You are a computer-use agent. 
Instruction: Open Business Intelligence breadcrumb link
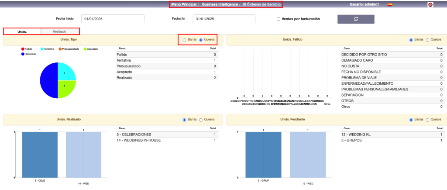(x=220, y=4)
